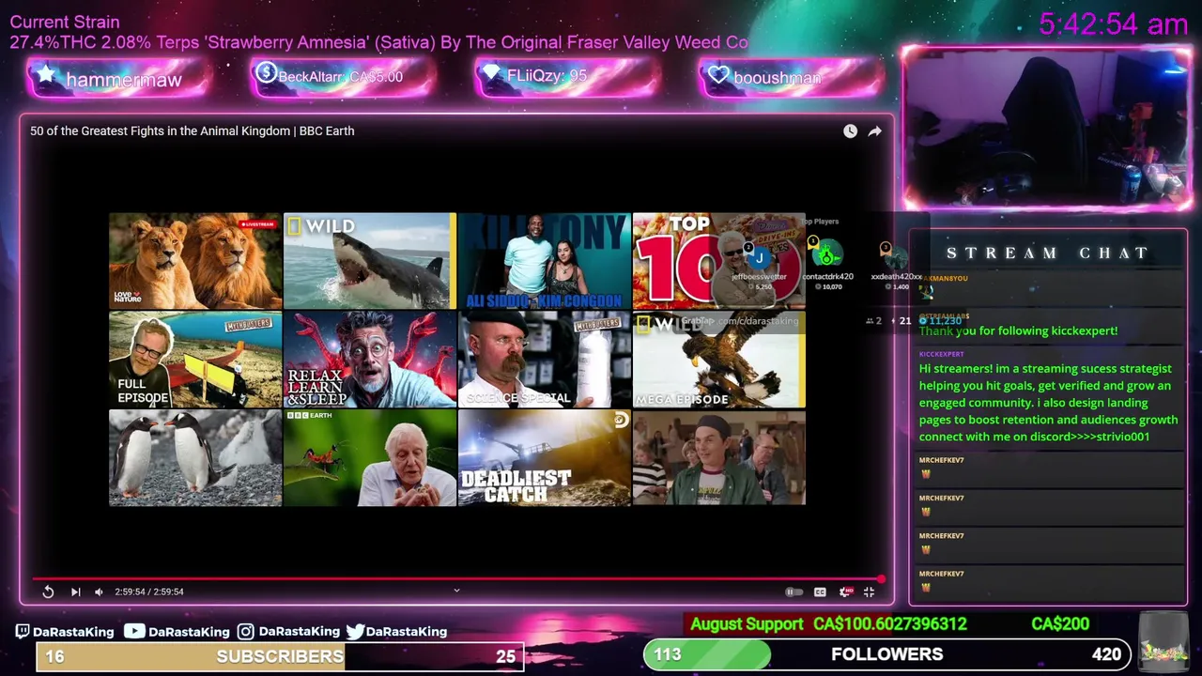Skip to the next video
1202x676 pixels.
point(75,591)
